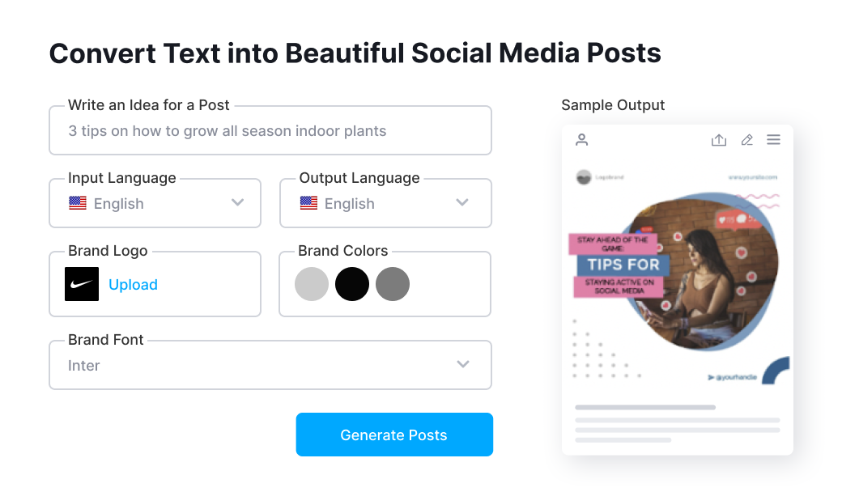Screen dimensions: 842x492
Task: Select the light gray brand color swatch
Action: click(x=312, y=284)
